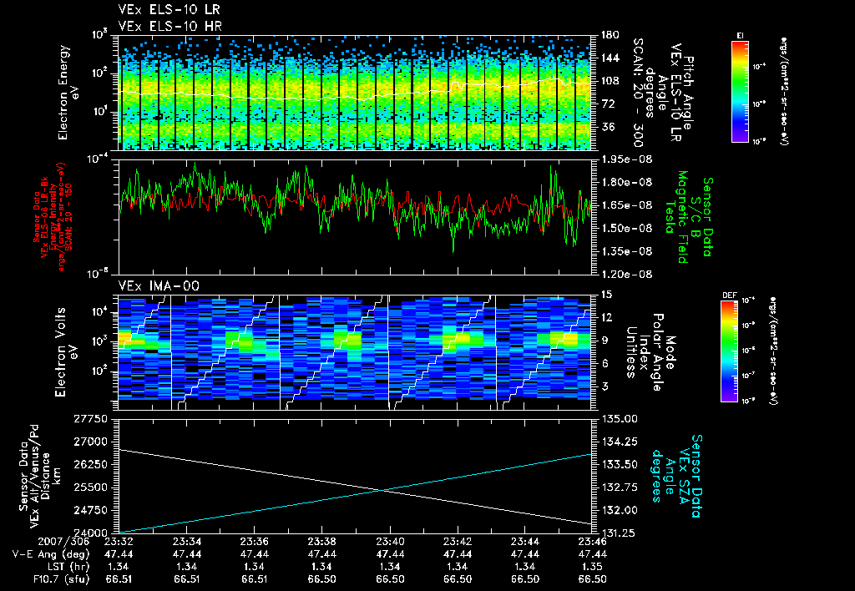The height and width of the screenshot is (591, 855).
Task: Click the 'VEx IMA-00' panel title
Action: 159,285
